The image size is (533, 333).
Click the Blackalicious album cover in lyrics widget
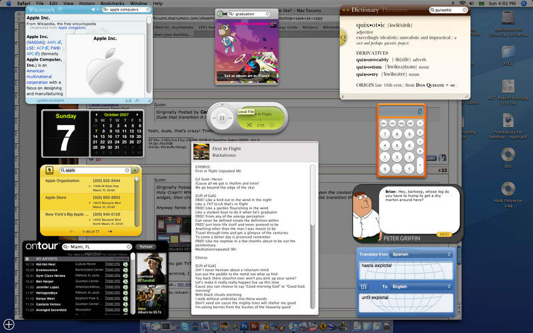[x=201, y=152]
